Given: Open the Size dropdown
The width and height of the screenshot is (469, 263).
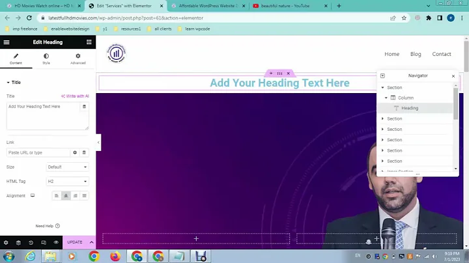Looking at the screenshot, I should click(67, 167).
